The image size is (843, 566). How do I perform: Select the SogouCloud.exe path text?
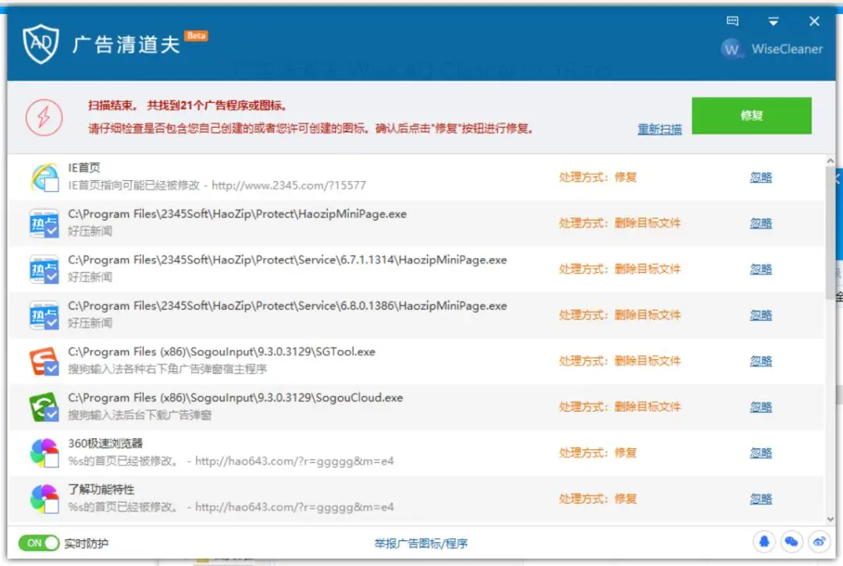pos(236,398)
